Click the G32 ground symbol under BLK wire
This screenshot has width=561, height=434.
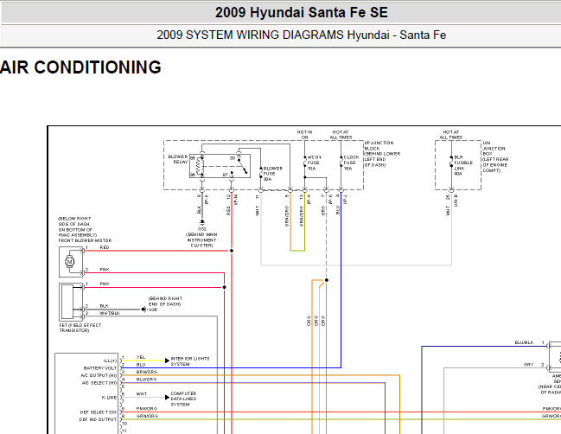pyautogui.click(x=201, y=222)
